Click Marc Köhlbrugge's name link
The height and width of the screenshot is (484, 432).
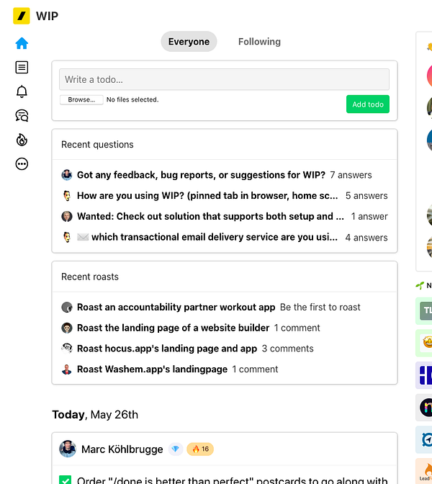[x=122, y=449]
